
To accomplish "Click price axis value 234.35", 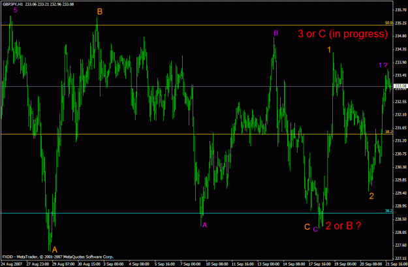I will pyautogui.click(x=401, y=49).
